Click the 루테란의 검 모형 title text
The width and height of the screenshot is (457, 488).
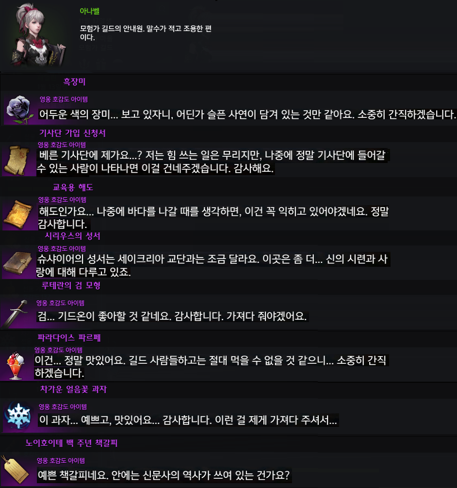[71, 285]
